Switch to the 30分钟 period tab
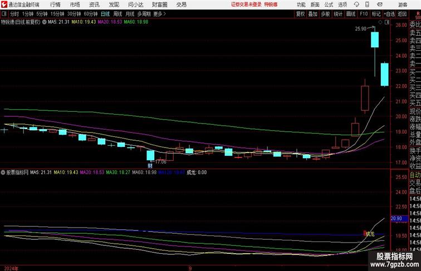Screen dimensions: 421x271 pyautogui.click(x=74, y=14)
